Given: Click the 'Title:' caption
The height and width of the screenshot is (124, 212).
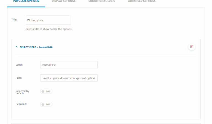Looking at the screenshot, I should (14, 20).
